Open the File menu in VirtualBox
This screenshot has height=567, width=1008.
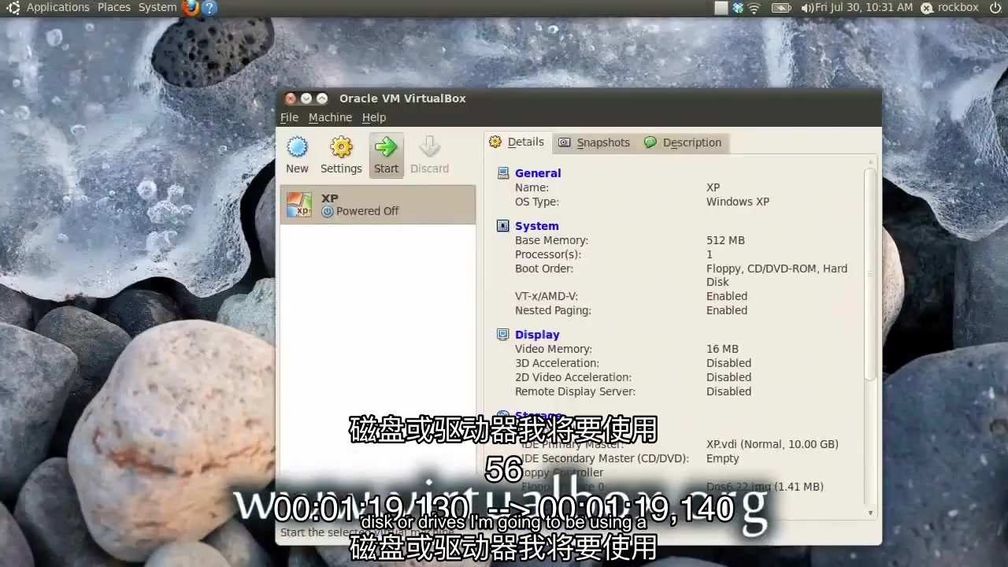[289, 117]
